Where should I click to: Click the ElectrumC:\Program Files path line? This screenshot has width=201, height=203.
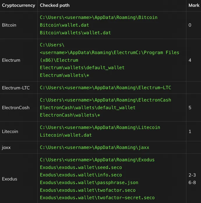click(x=110, y=53)
